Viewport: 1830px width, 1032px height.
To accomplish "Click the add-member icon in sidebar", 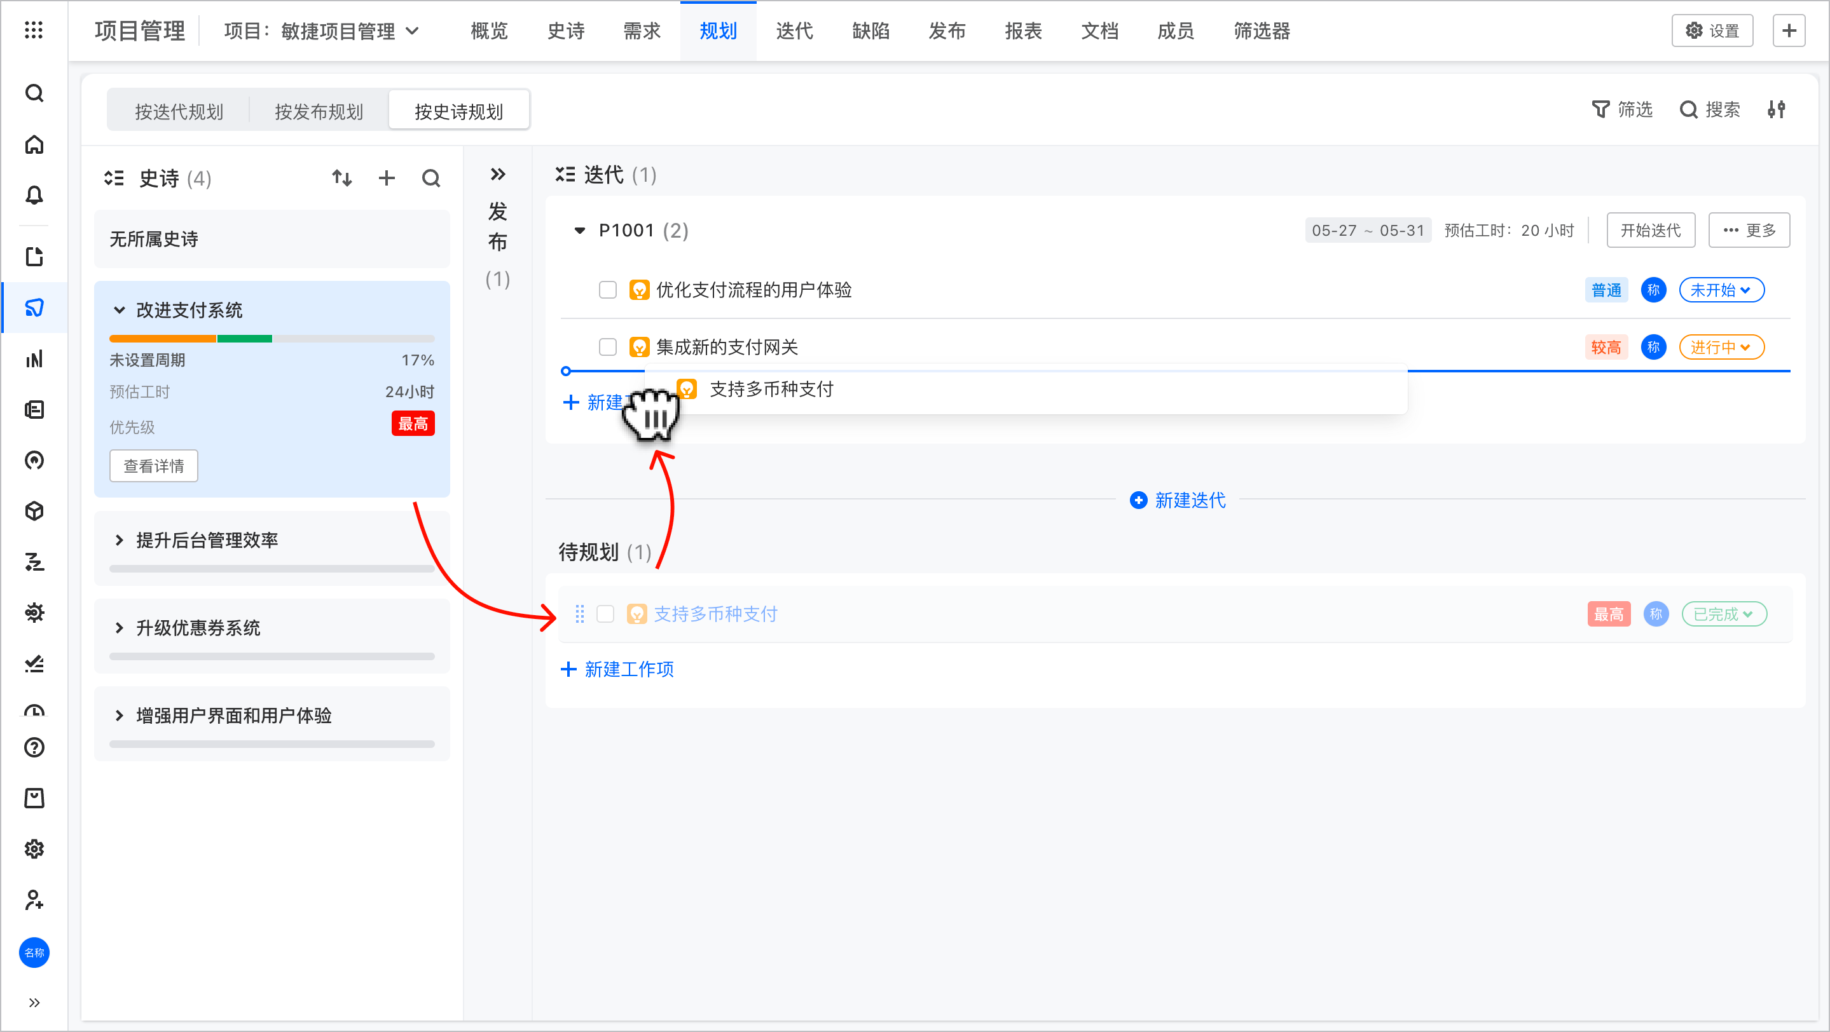I will pyautogui.click(x=34, y=900).
